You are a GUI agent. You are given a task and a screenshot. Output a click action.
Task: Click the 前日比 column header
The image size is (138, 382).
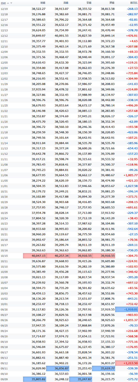[x=134, y=3]
